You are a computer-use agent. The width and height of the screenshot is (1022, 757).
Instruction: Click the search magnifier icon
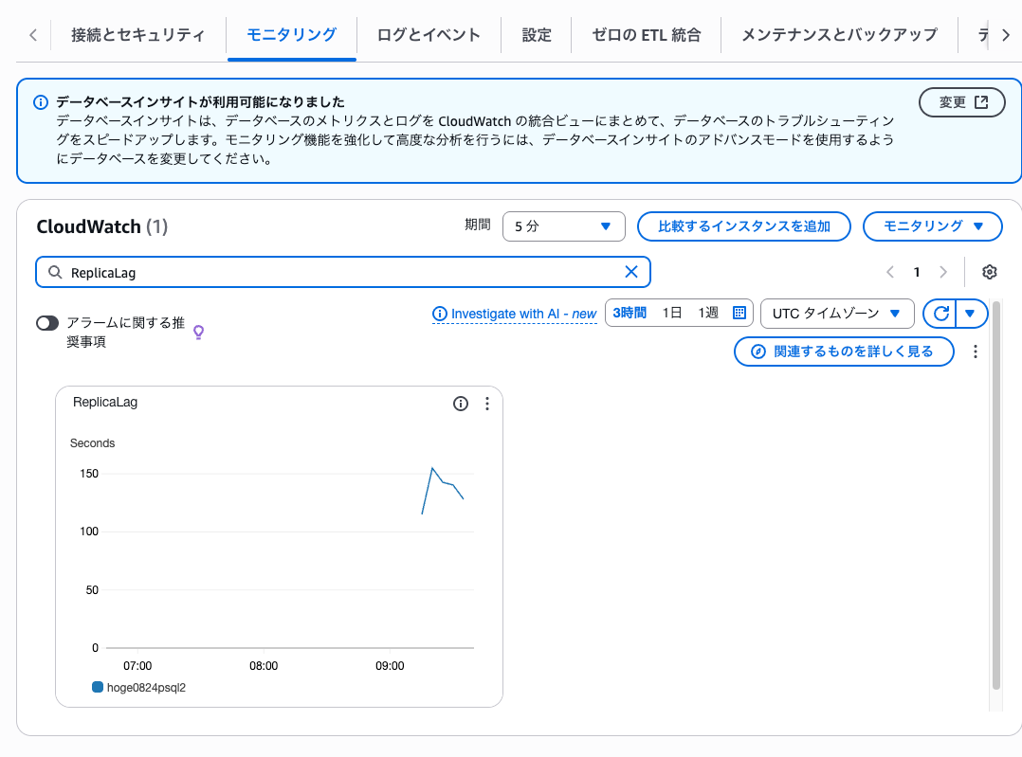pos(55,272)
